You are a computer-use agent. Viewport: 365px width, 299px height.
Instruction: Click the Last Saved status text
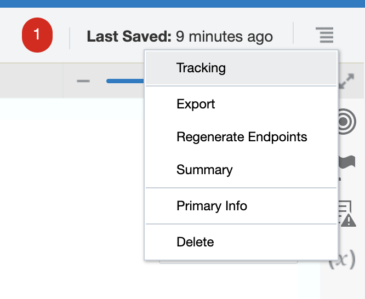pos(180,37)
